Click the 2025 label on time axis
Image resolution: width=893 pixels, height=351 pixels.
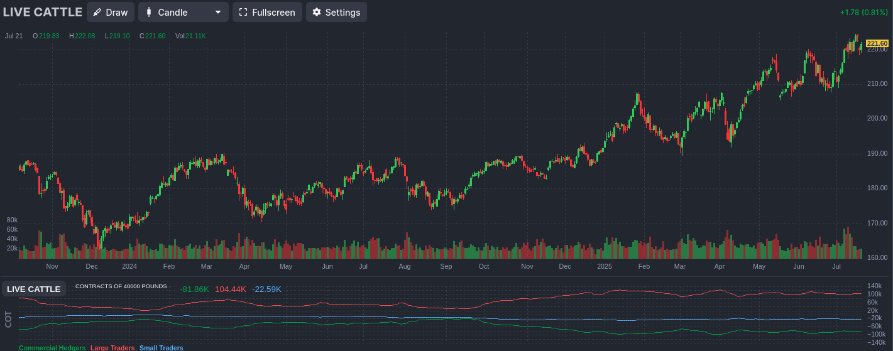[605, 266]
